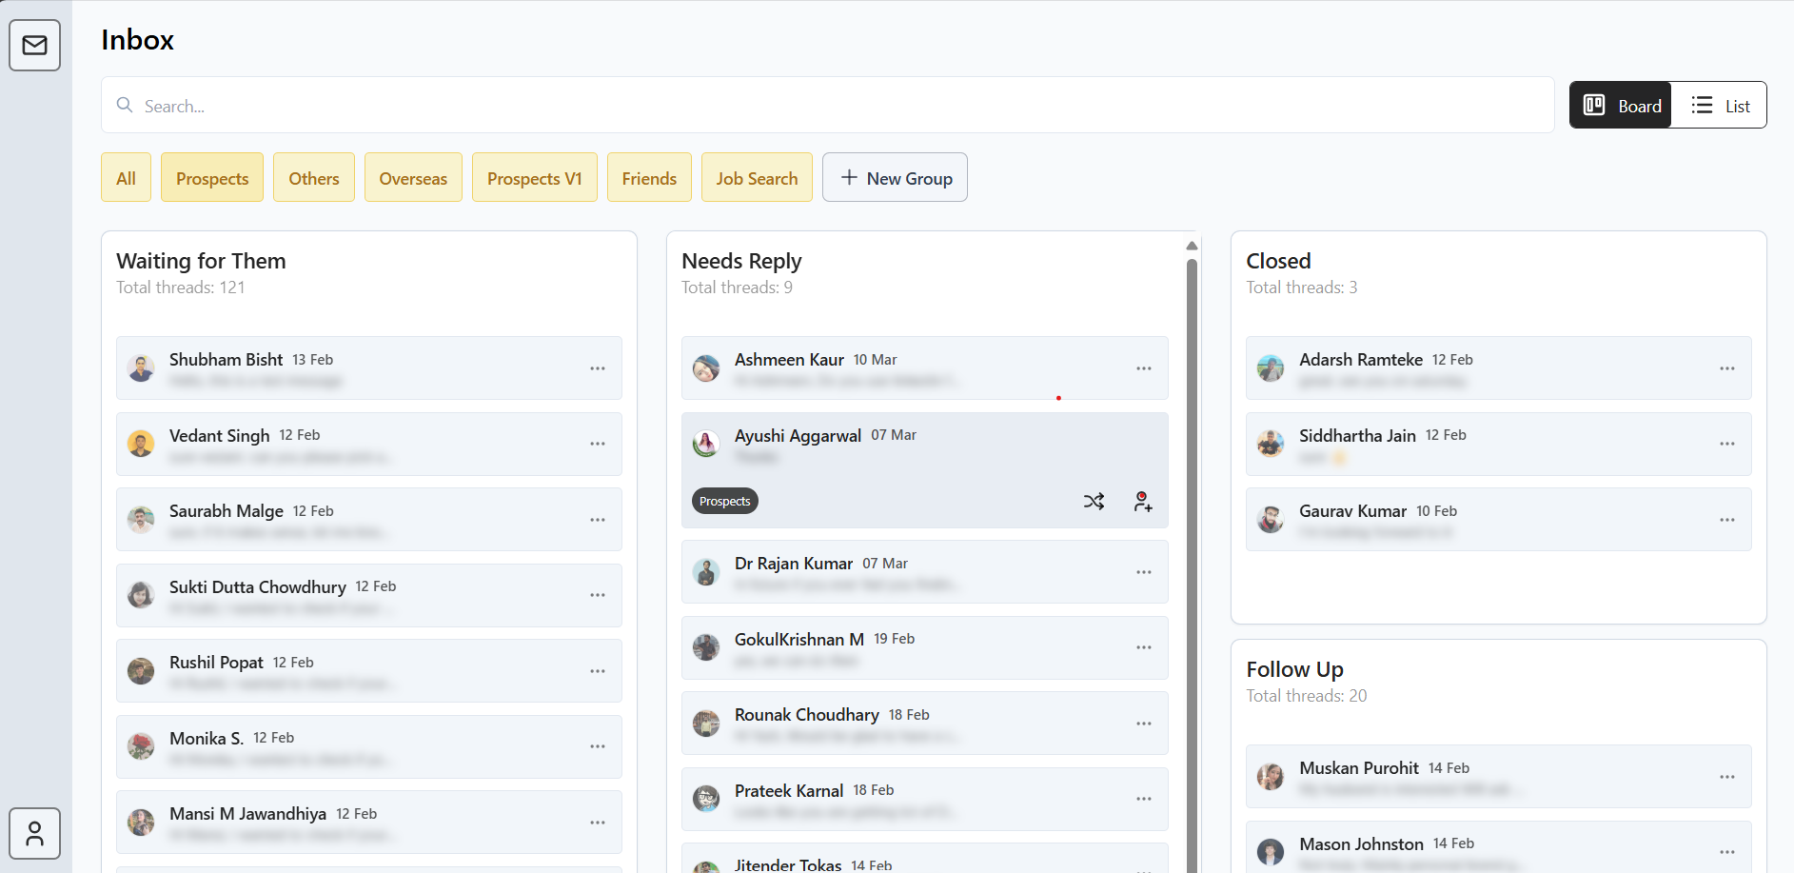
Task: Click the assign person icon on Ayushi's card
Action: pyautogui.click(x=1142, y=502)
